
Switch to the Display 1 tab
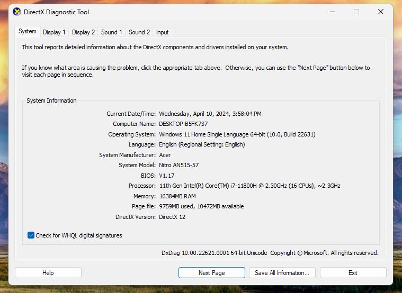54,32
